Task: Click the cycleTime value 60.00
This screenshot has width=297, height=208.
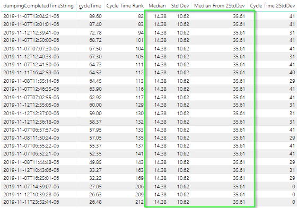Action: 95,105
